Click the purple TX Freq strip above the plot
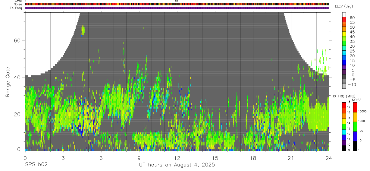The height and width of the screenshot is (171, 370). tap(177, 8)
